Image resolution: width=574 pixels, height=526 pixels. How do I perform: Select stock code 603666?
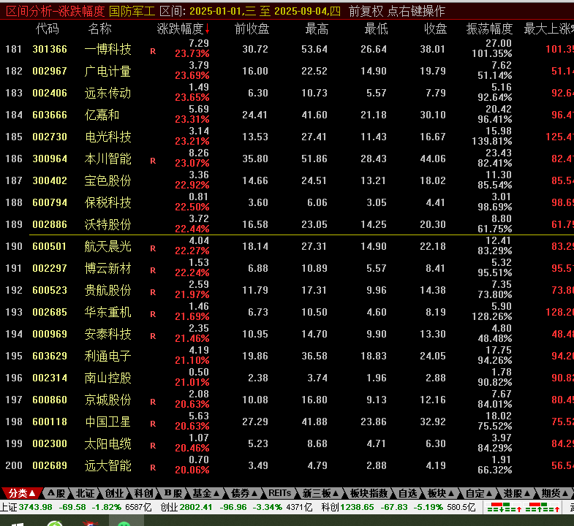click(x=50, y=115)
